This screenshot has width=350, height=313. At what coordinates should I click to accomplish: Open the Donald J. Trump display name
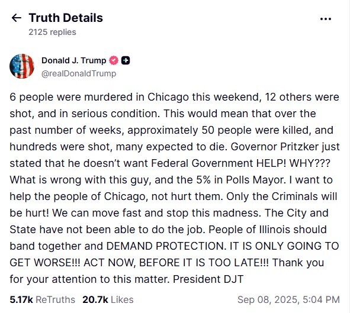coord(74,60)
